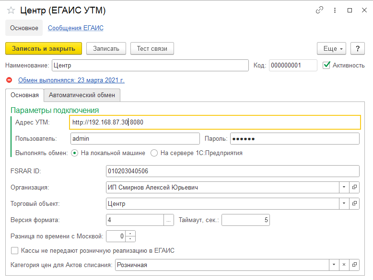373x280 pixels.
Task: Toggle the Активность checkbox
Action: click(327, 65)
